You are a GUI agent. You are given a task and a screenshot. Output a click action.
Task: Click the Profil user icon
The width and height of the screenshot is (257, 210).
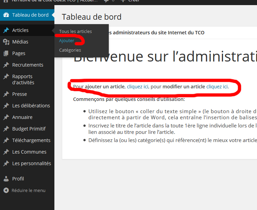click(6, 179)
